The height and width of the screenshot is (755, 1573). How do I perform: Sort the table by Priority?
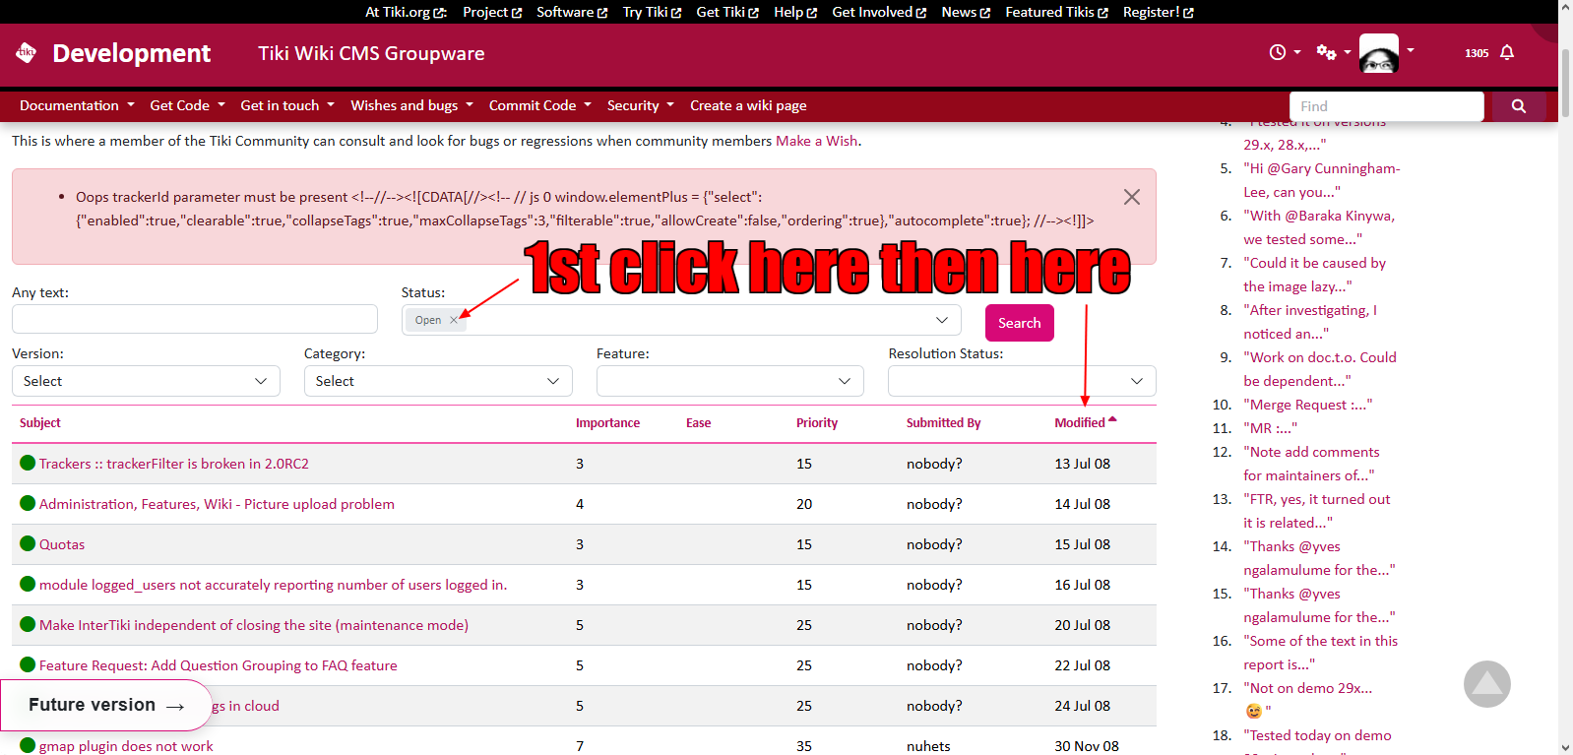817,422
